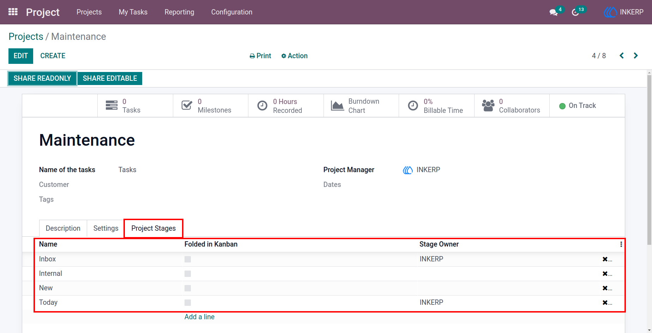Toggle Folded in Kanban for New
This screenshot has width=652, height=333.
tap(188, 288)
